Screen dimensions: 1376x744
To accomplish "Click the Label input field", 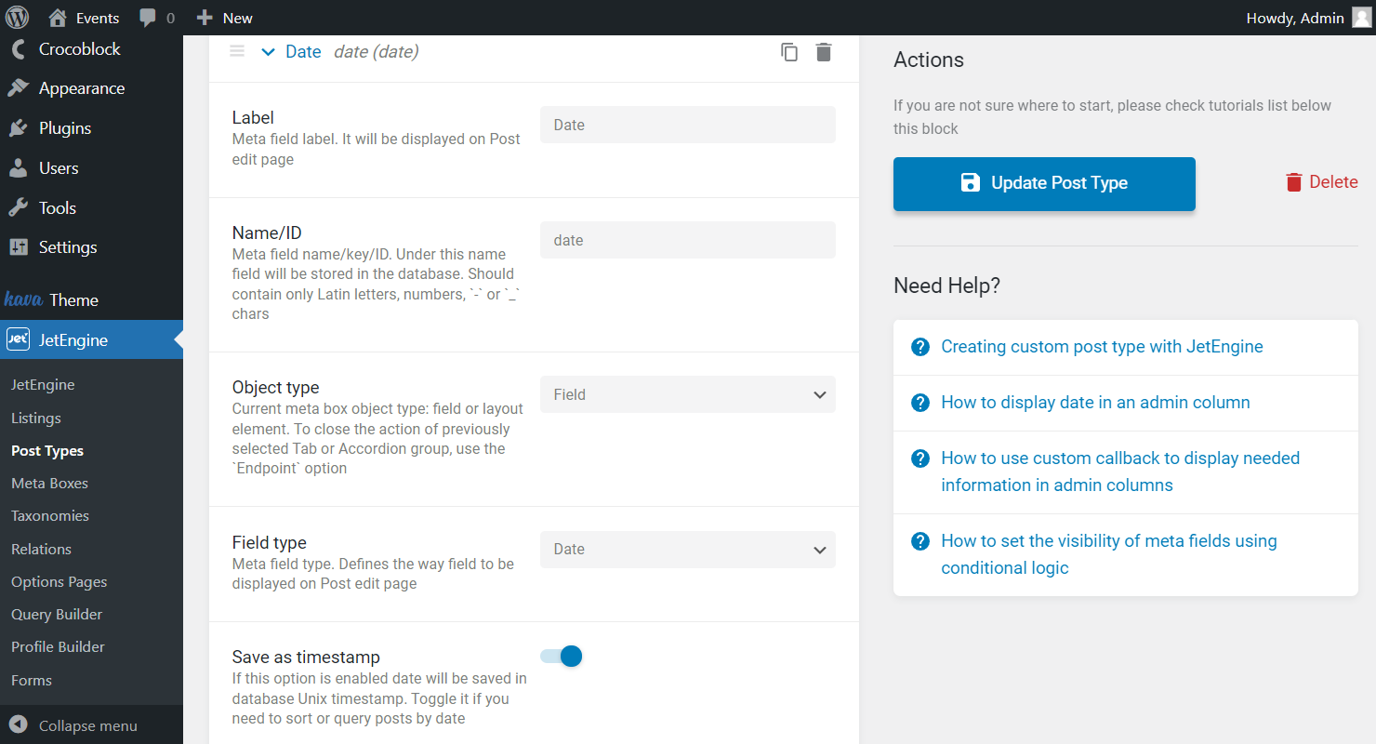I will pyautogui.click(x=688, y=125).
